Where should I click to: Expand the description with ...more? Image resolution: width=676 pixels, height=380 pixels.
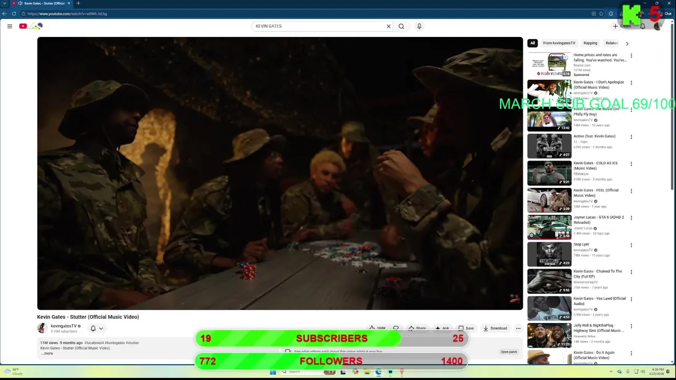47,354
